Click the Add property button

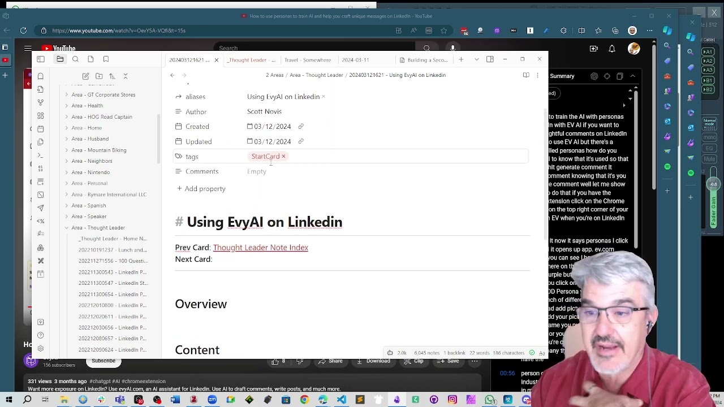[x=201, y=189]
